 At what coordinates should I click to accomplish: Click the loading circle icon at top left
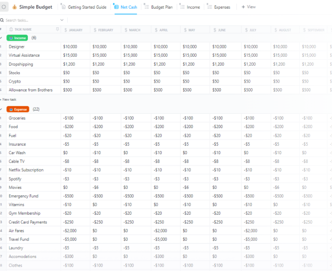[4, 7]
